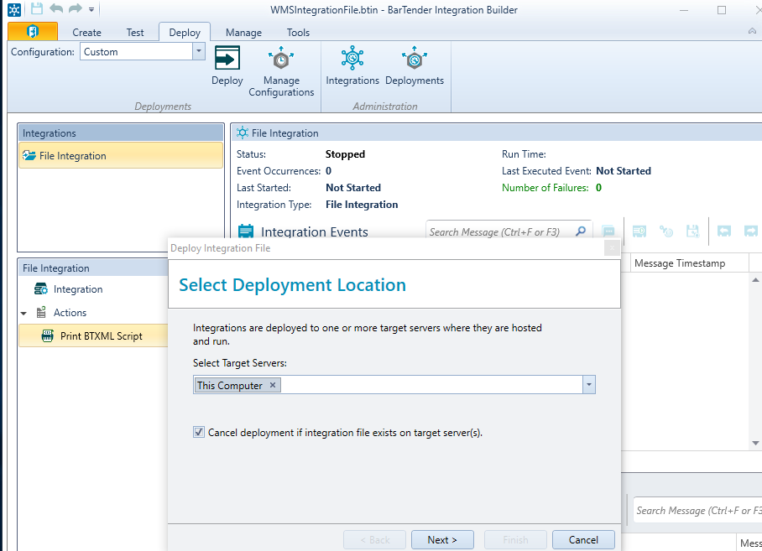
Task: Click the Integration node gear icon
Action: click(x=41, y=289)
